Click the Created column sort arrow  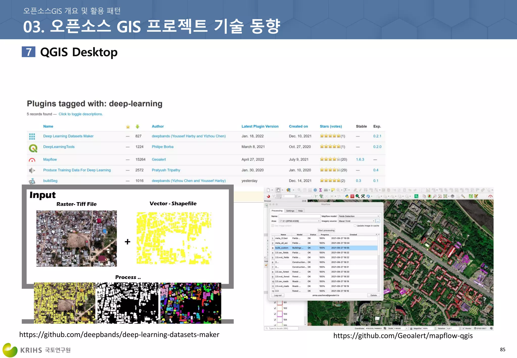point(376,235)
